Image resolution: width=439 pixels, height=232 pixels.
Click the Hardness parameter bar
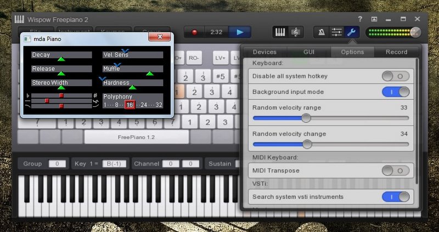coord(133,83)
